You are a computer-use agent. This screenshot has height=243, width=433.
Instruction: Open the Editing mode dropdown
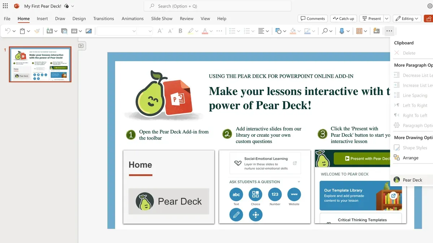pos(407,18)
